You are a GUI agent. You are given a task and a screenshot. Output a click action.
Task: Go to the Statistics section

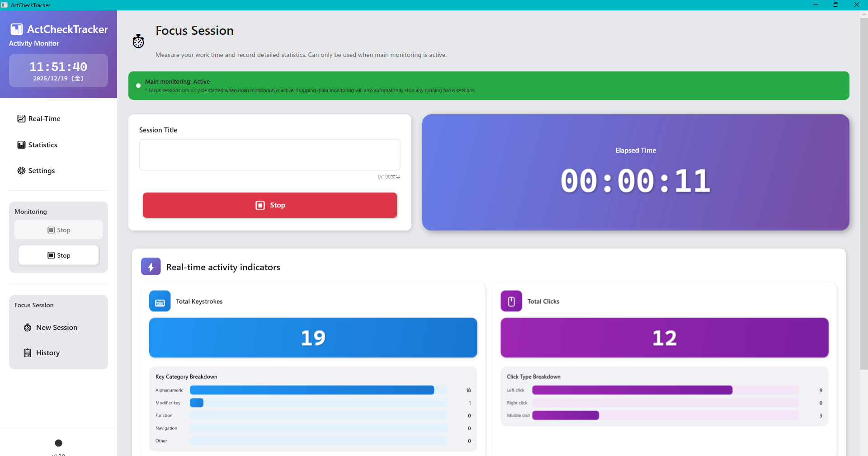point(42,145)
